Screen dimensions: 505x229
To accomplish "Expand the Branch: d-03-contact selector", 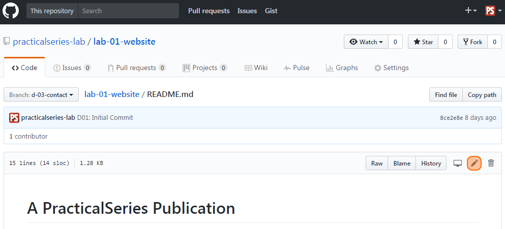I will coord(41,94).
